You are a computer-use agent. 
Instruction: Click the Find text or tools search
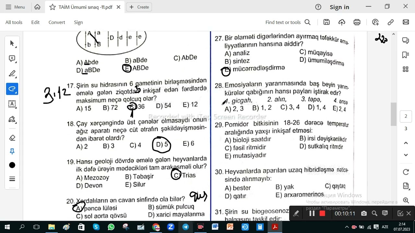[288, 22]
